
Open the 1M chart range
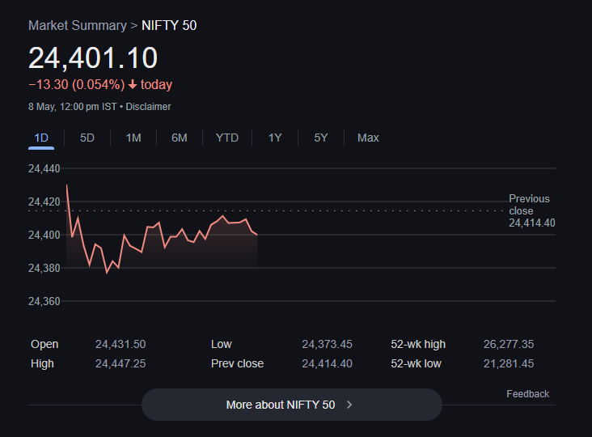coord(133,138)
